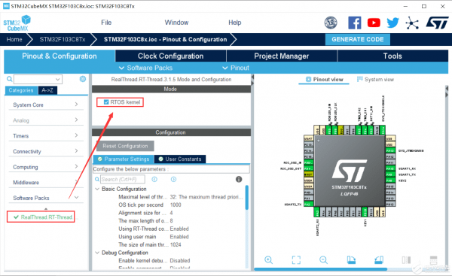The height and width of the screenshot is (276, 452).
Task: Click the green PA10 pin for USART1_RX
Action: (390, 168)
